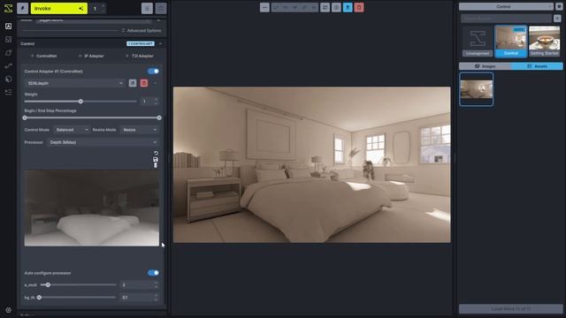Reset the control image with the undo icon
The image size is (566, 318).
156,153
